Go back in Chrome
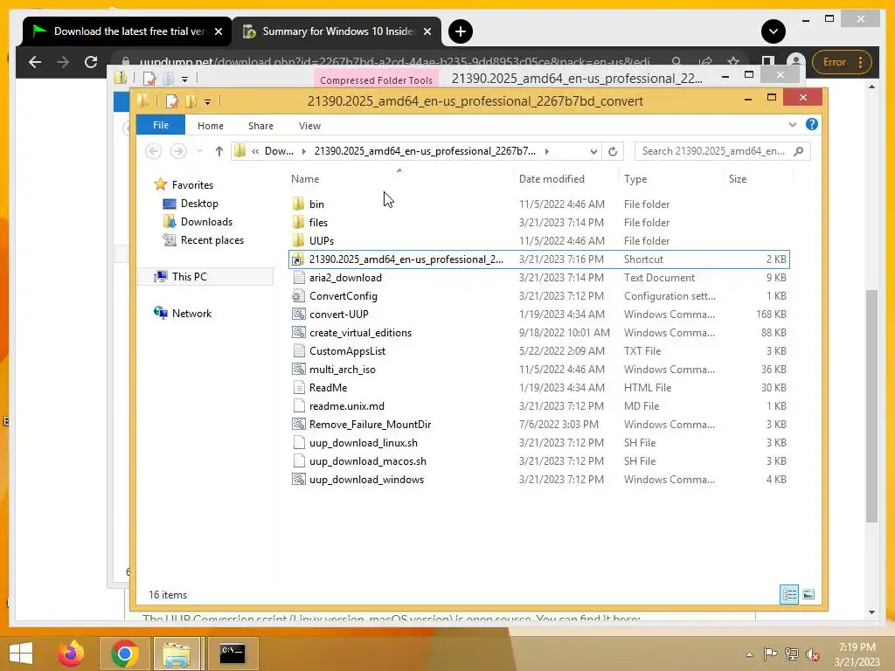This screenshot has height=671, width=895. tap(35, 62)
